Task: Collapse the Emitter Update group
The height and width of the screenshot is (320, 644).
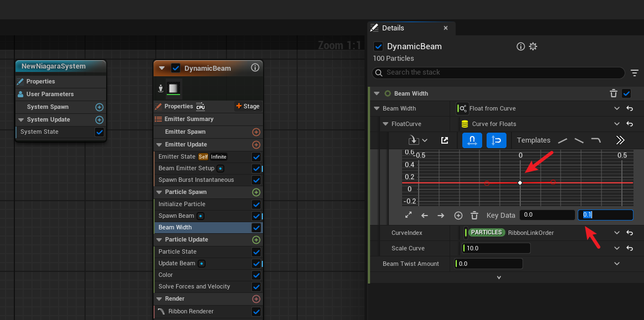Action: tap(160, 145)
